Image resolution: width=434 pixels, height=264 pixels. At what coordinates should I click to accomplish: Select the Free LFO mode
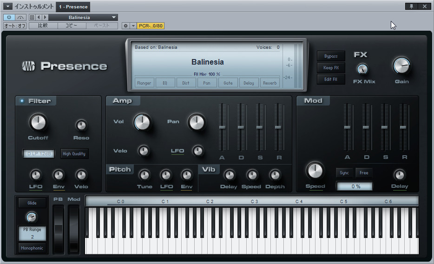[364, 173]
